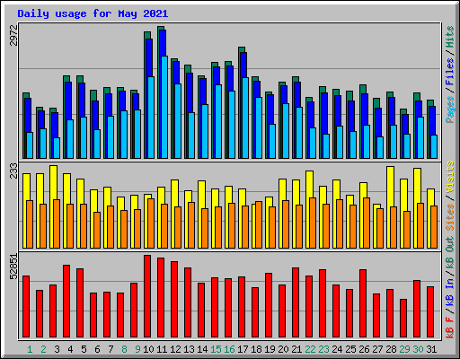Click day label 23 on x-axis
Screen dimensions: 460x359
pyautogui.click(x=323, y=349)
